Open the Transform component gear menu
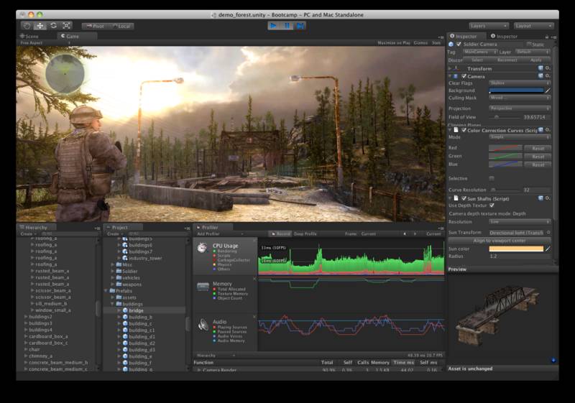Viewport: 575px width, 403px height. tap(548, 68)
